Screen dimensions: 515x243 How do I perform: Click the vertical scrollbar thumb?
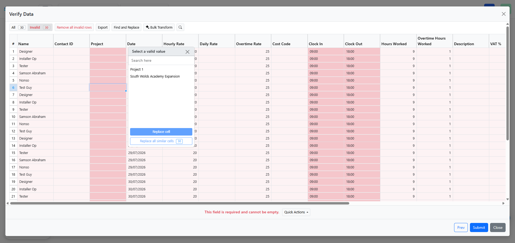[x=507, y=83]
